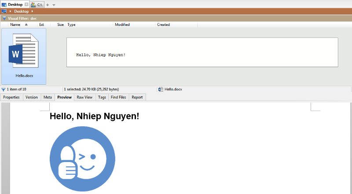Expand the breadcrumb arrow before Desktop

10,11
